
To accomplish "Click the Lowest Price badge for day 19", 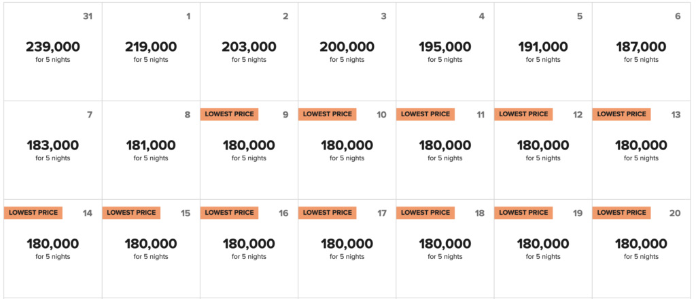I will (x=523, y=213).
